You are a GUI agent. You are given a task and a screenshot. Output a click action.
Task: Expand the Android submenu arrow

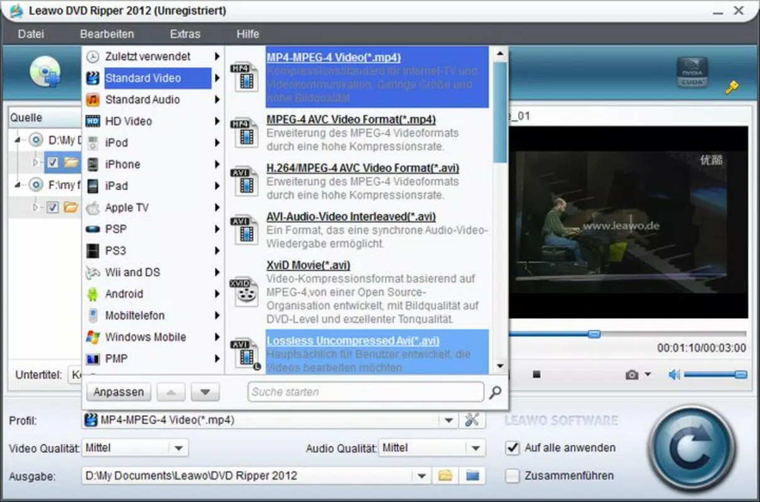217,294
